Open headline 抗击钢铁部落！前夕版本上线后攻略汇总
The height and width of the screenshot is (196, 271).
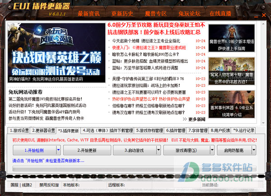154,32
